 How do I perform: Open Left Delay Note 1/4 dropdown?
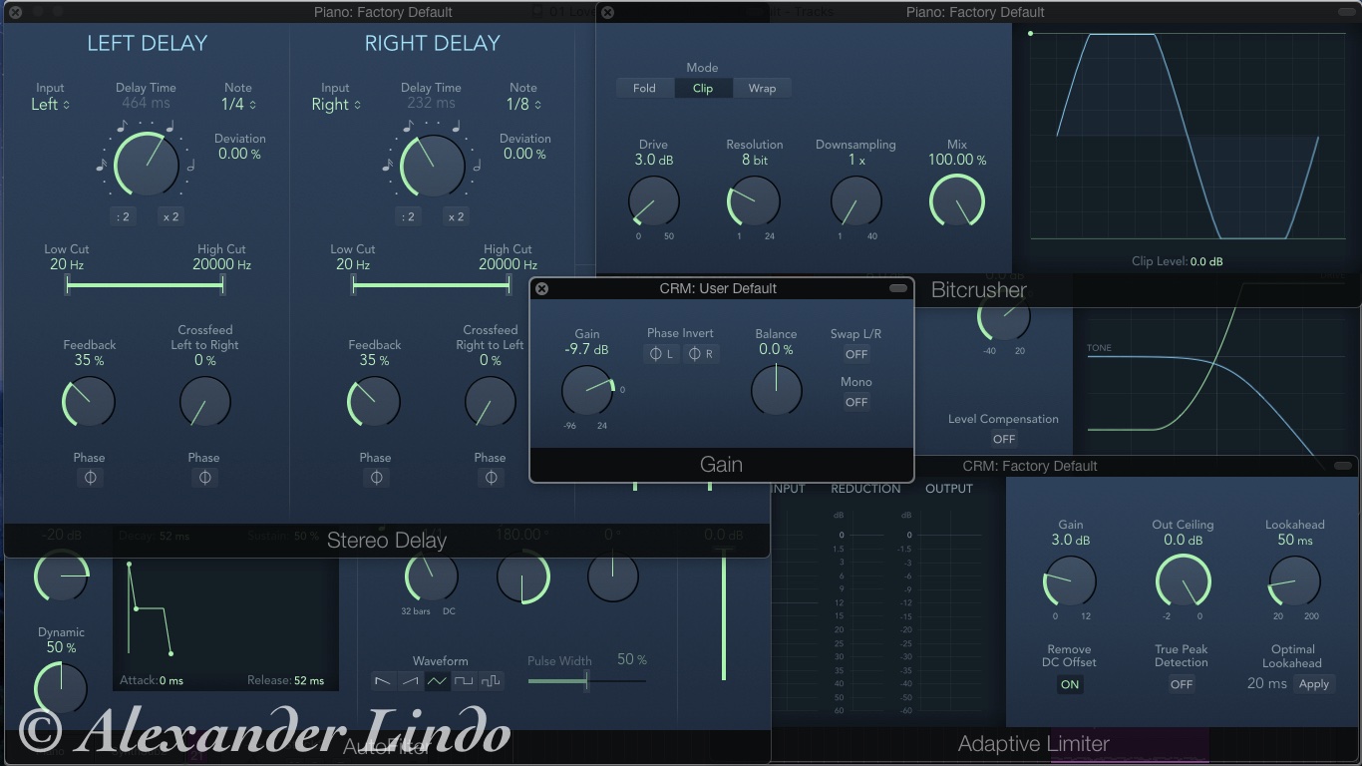coord(238,105)
